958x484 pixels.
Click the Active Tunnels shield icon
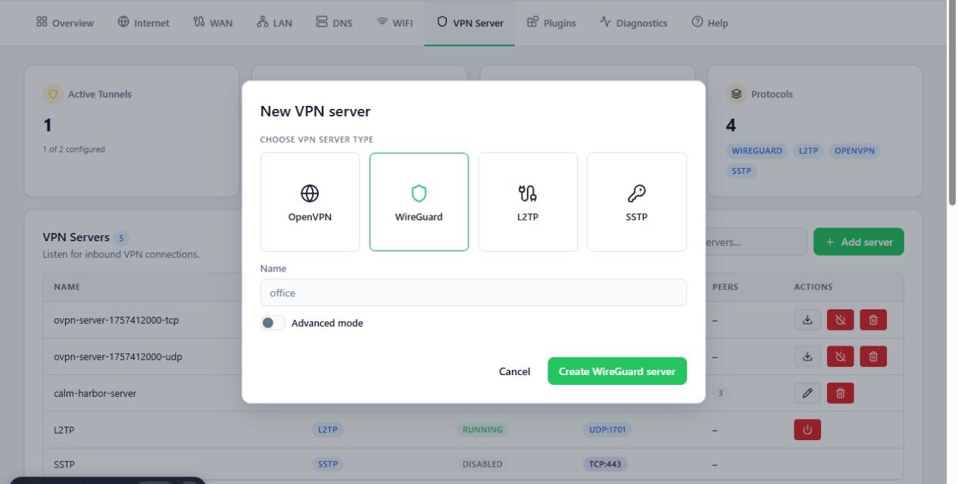pos(53,94)
